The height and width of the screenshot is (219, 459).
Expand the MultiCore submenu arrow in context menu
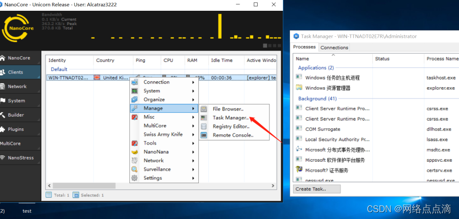tap(193, 126)
